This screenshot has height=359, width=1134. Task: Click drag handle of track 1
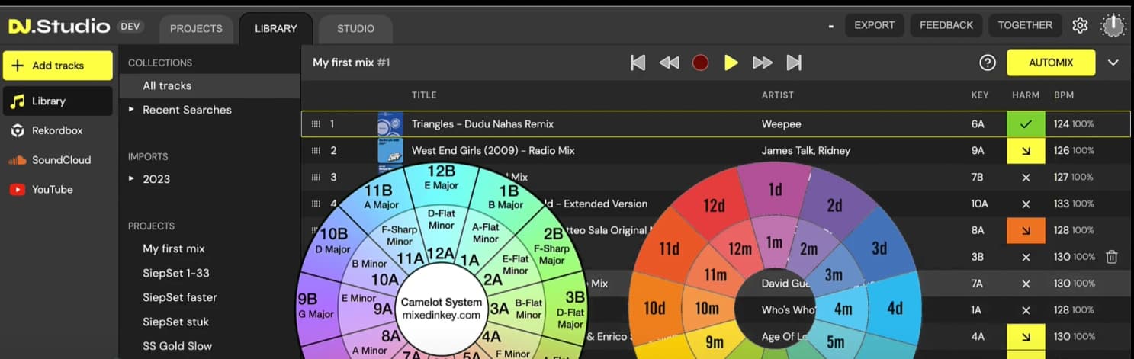coord(316,123)
